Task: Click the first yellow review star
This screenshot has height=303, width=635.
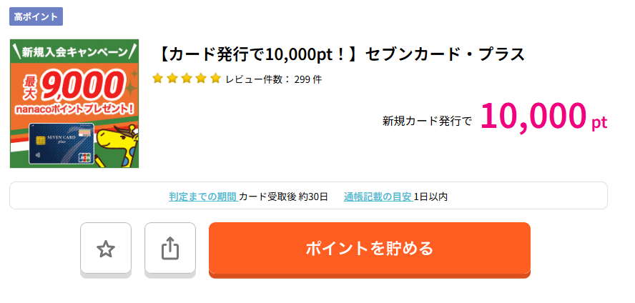Action: coord(158,79)
